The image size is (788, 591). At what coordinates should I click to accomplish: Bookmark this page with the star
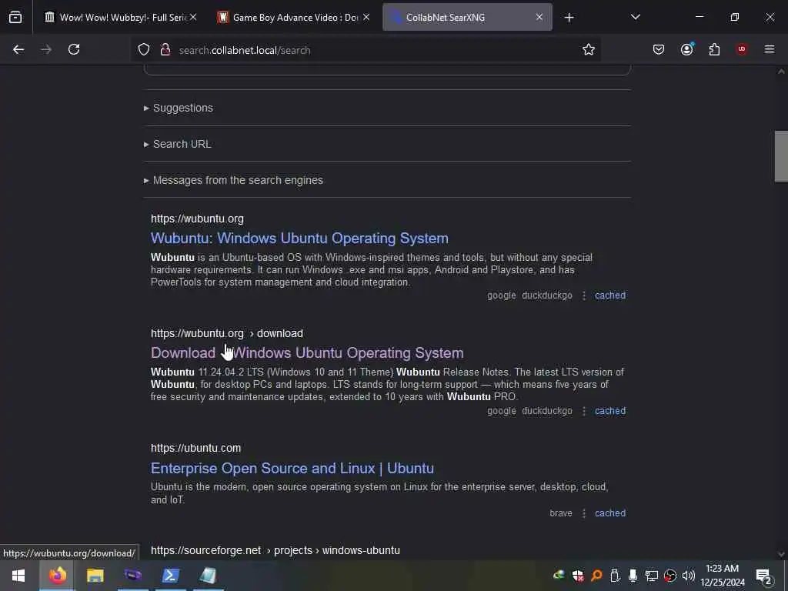point(589,49)
